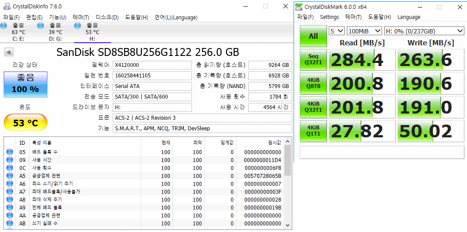The image size is (467, 232).
Task: Click status orb for attribute A6 row
Action: click(10, 184)
